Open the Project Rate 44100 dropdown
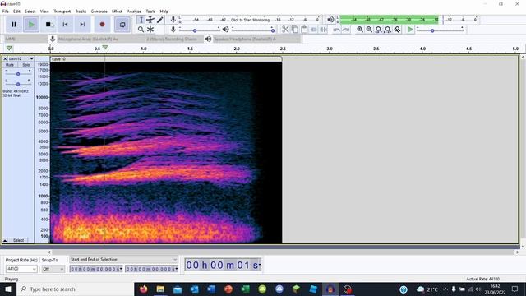Screen dimensions: 526x296 coord(21,269)
